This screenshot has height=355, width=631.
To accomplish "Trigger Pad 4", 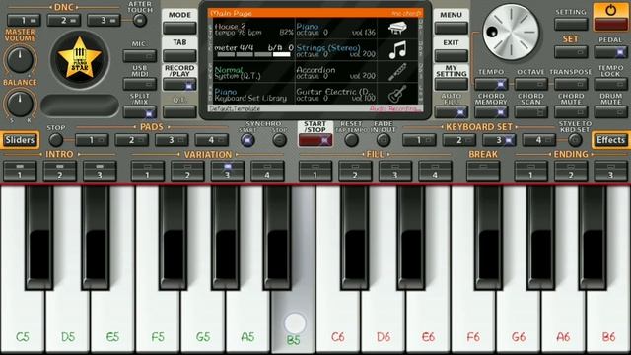I will [211, 140].
